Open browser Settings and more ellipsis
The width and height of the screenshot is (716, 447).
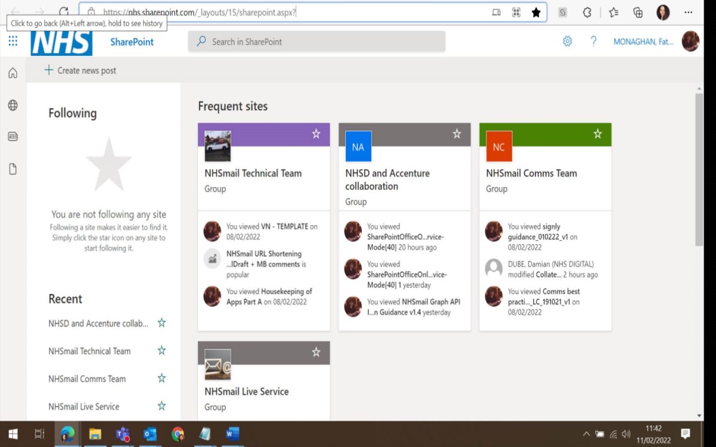[x=689, y=12]
